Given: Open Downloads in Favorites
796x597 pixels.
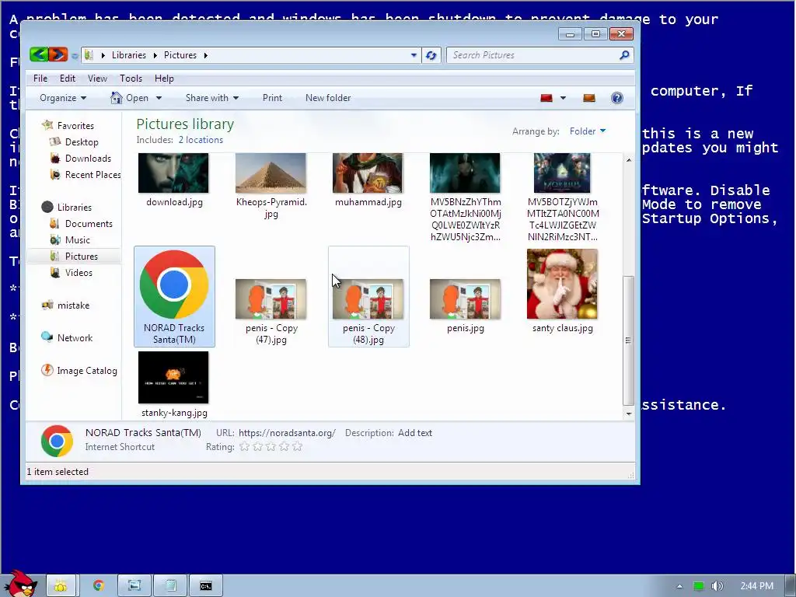Looking at the screenshot, I should (x=88, y=158).
